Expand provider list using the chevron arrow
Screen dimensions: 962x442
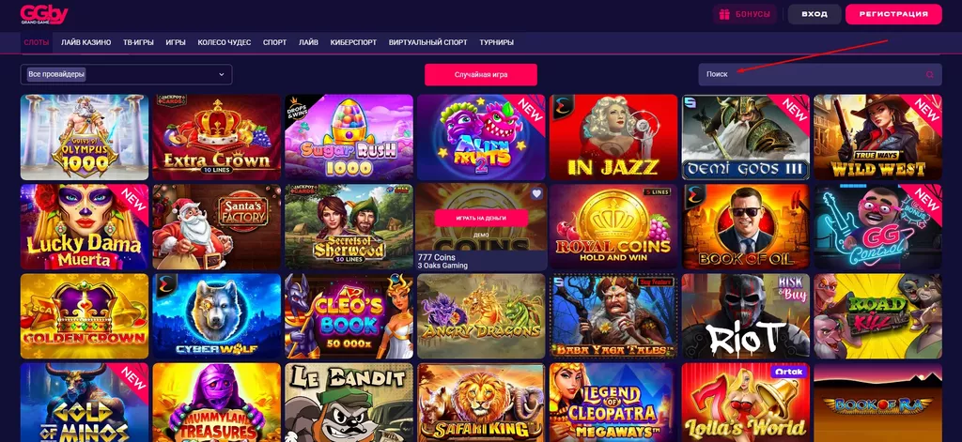click(x=222, y=74)
